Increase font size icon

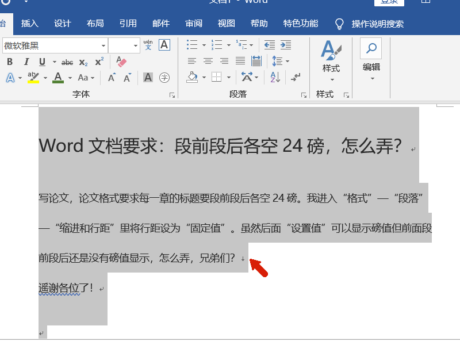112,78
